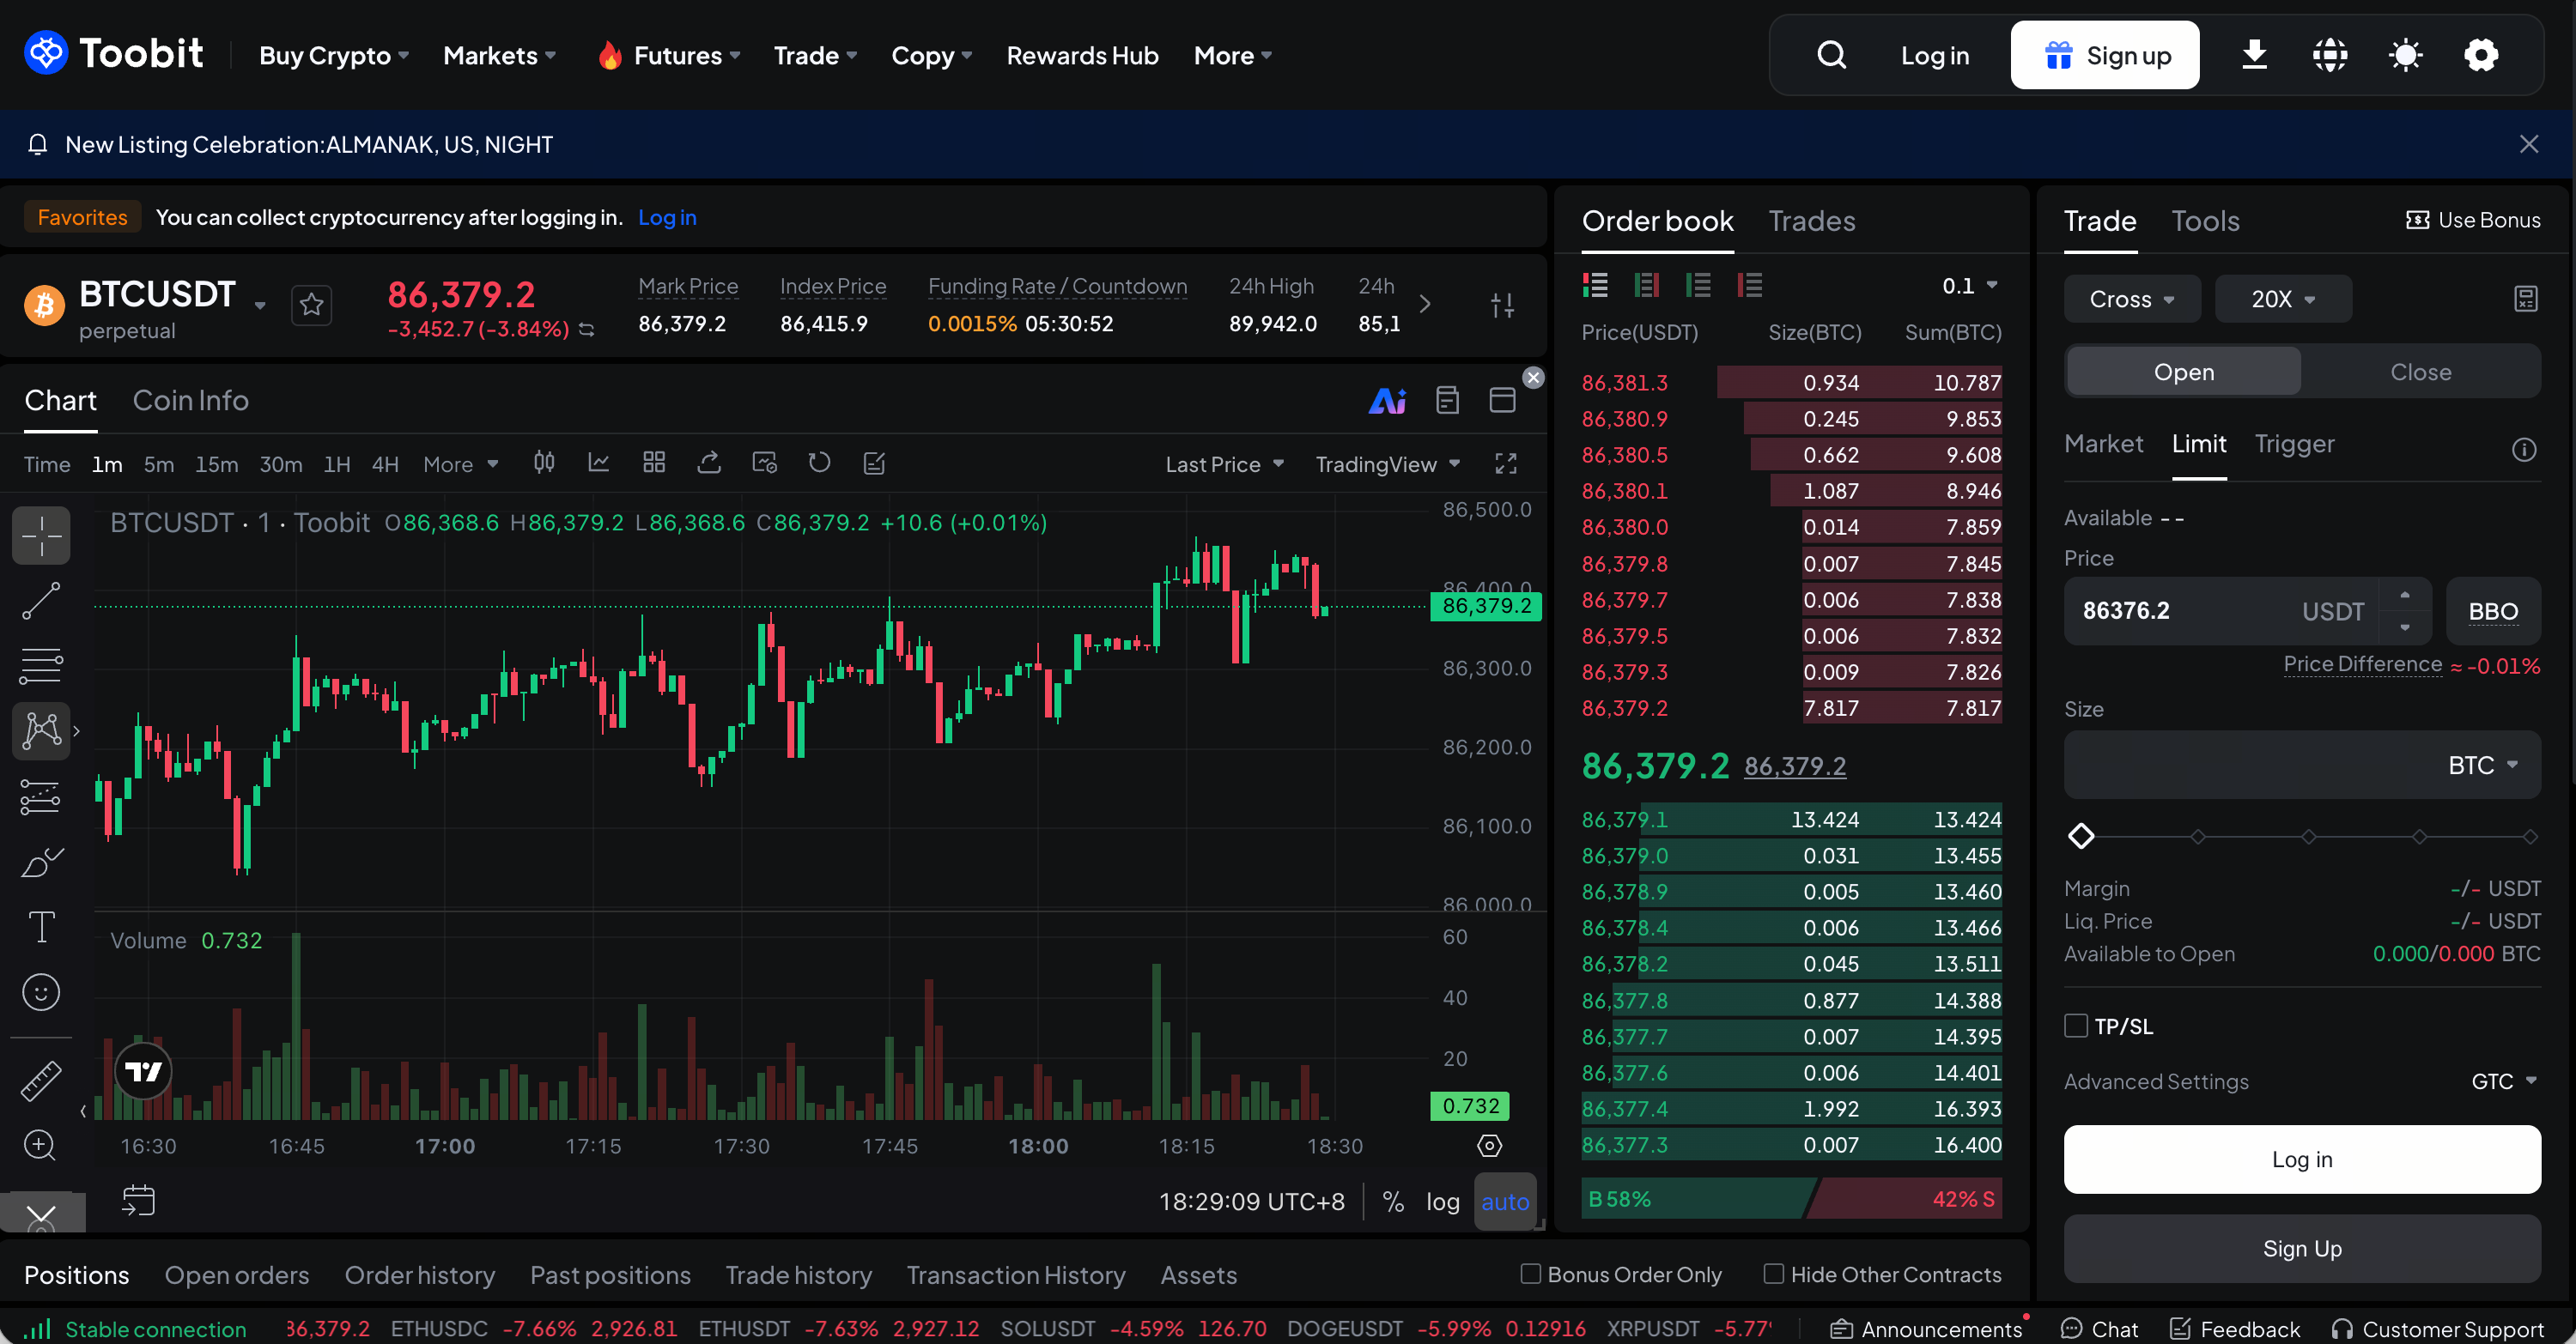Click the position size slider handle
The width and height of the screenshot is (2576, 1344).
click(2081, 837)
